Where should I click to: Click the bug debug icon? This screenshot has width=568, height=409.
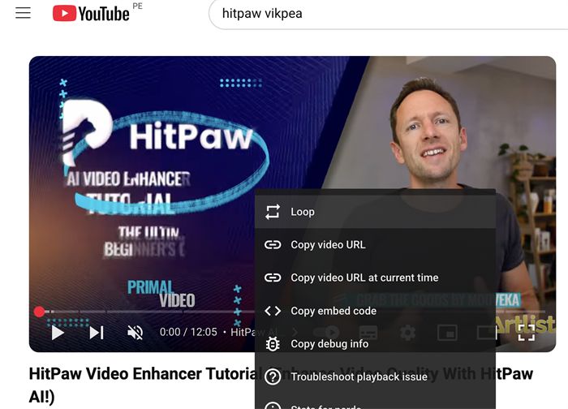273,344
